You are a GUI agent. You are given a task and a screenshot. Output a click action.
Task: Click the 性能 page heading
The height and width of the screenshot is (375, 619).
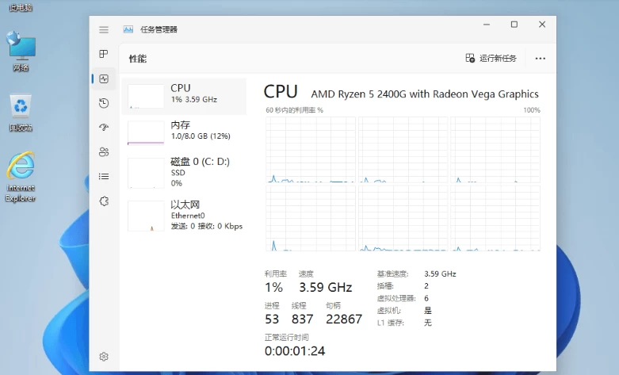click(x=138, y=59)
